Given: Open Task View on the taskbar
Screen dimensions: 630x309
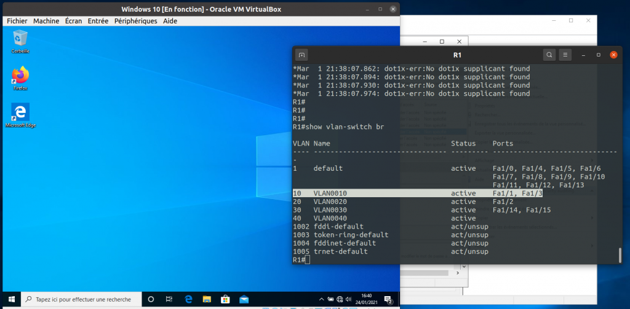Looking at the screenshot, I should (x=169, y=299).
